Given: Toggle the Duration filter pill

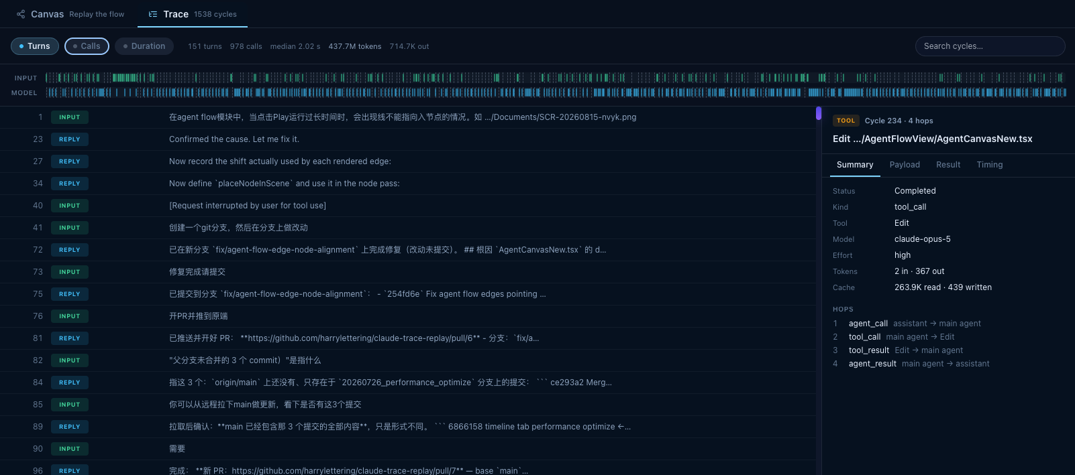Looking at the screenshot, I should point(144,46).
